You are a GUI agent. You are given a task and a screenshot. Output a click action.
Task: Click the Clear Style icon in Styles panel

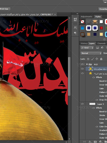pos(104,40)
